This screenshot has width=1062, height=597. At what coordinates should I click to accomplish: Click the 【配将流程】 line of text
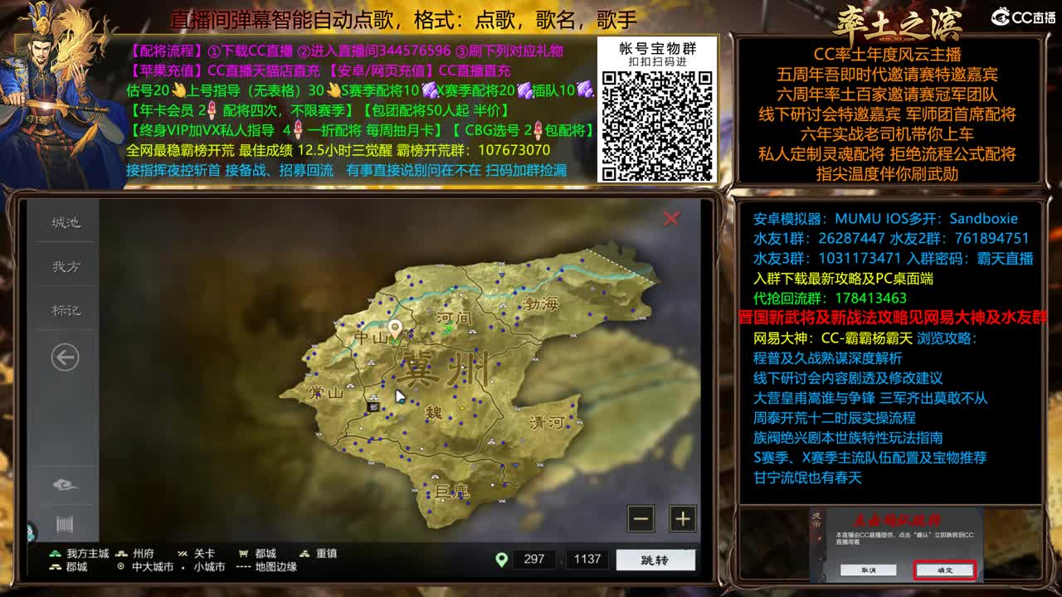pos(346,51)
